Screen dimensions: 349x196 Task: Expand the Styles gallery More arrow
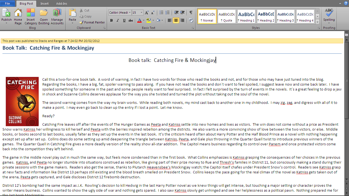click(x=317, y=22)
